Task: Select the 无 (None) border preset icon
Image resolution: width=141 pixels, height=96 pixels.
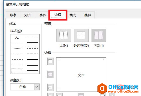Action: tap(64, 35)
